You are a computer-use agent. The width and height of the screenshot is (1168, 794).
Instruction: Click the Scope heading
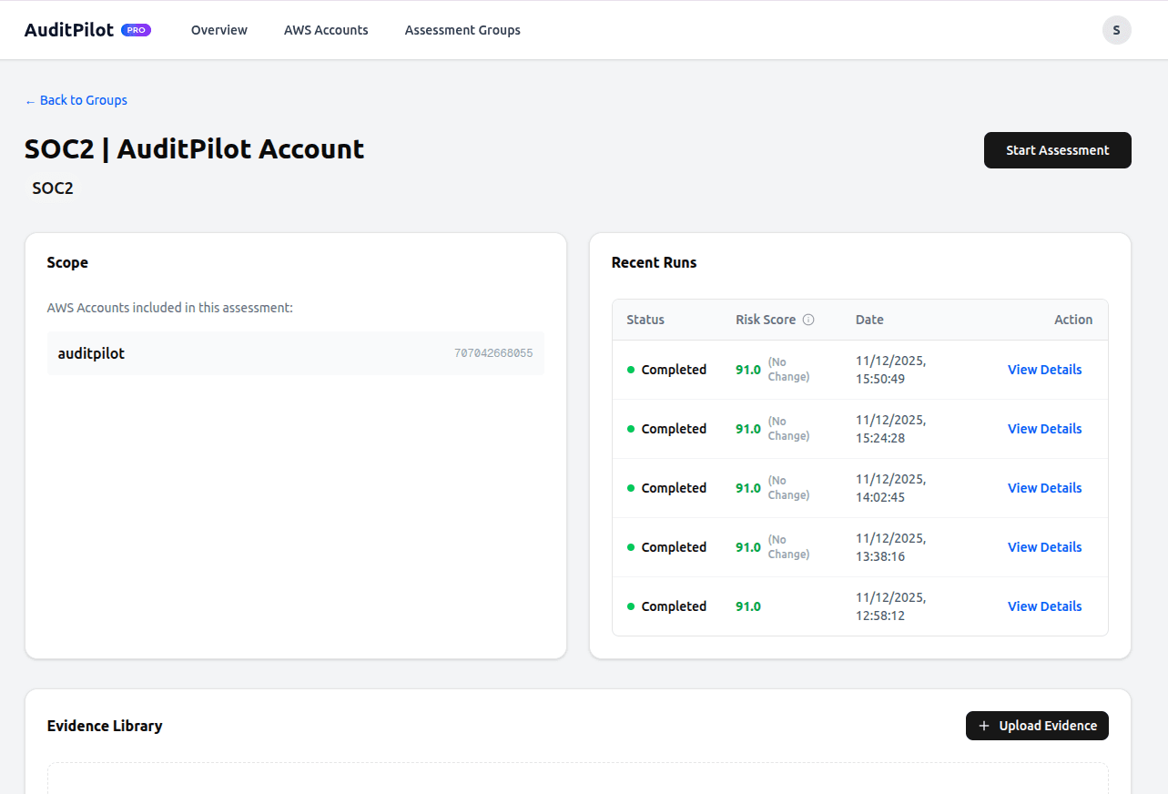coord(67,262)
